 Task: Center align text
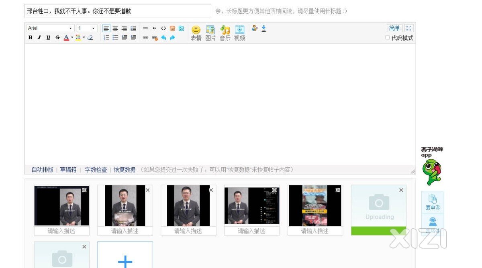click(115, 28)
